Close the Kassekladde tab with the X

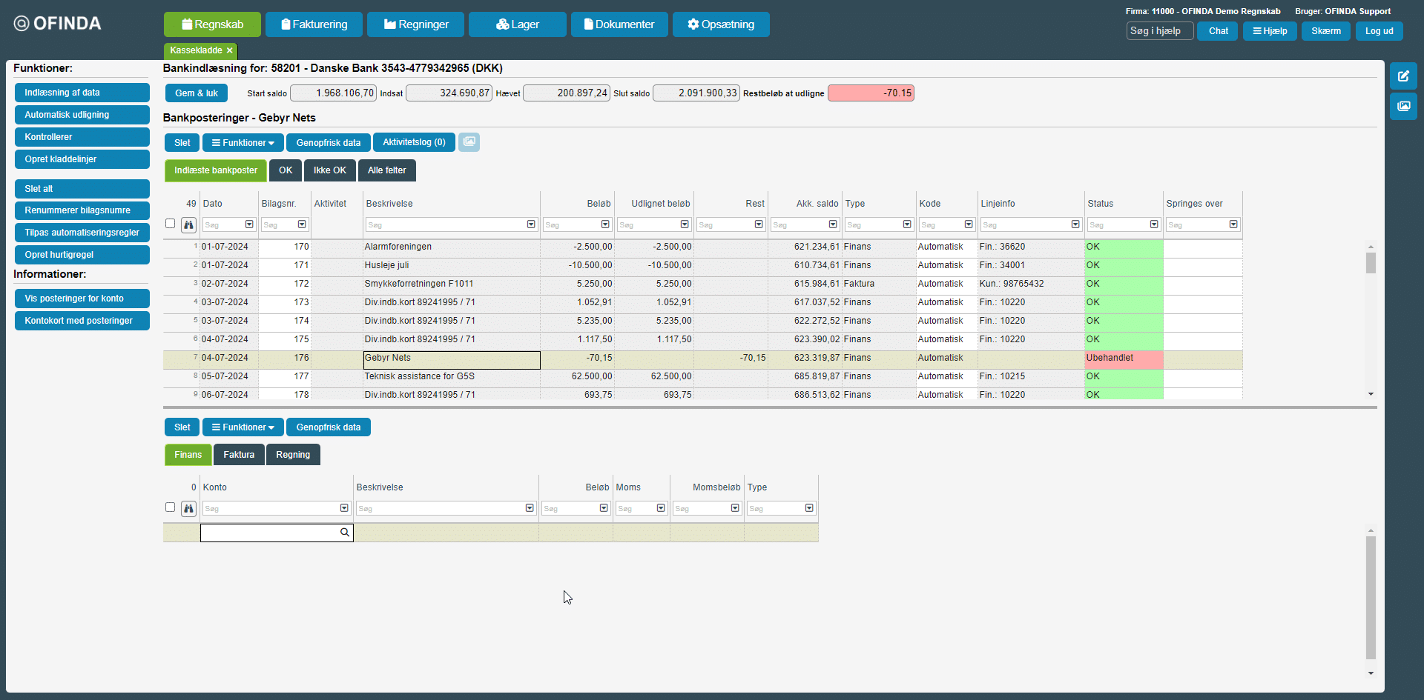230,50
